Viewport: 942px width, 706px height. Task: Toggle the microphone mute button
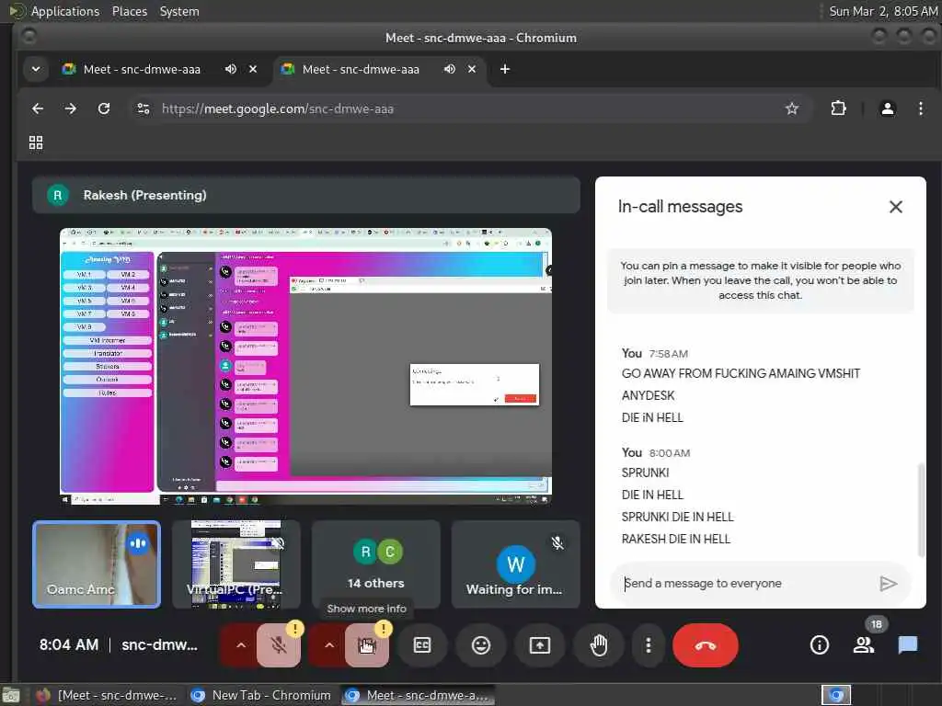279,645
